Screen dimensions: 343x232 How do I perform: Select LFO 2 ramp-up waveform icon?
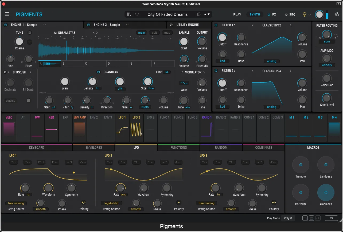click(x=164, y=162)
